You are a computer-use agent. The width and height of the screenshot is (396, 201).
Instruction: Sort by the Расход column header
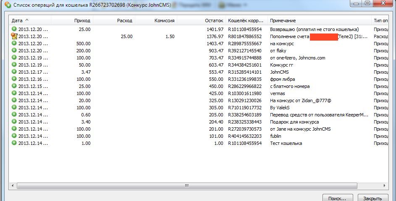114,21
